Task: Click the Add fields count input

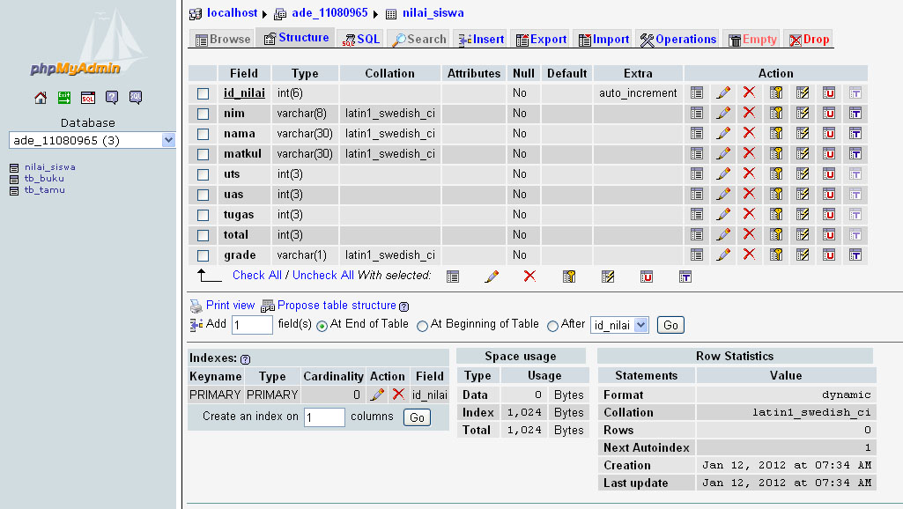Action: pyautogui.click(x=252, y=325)
